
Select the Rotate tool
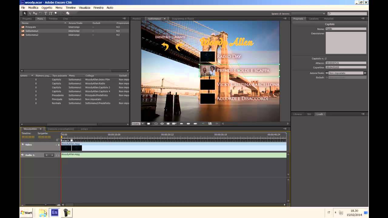pyautogui.click(x=40, y=13)
